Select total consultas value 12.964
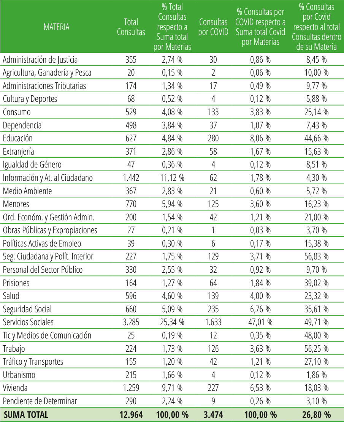 tap(131, 415)
